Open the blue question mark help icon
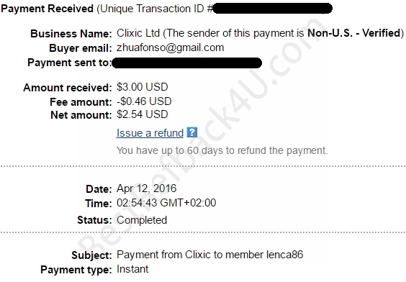 (x=192, y=132)
